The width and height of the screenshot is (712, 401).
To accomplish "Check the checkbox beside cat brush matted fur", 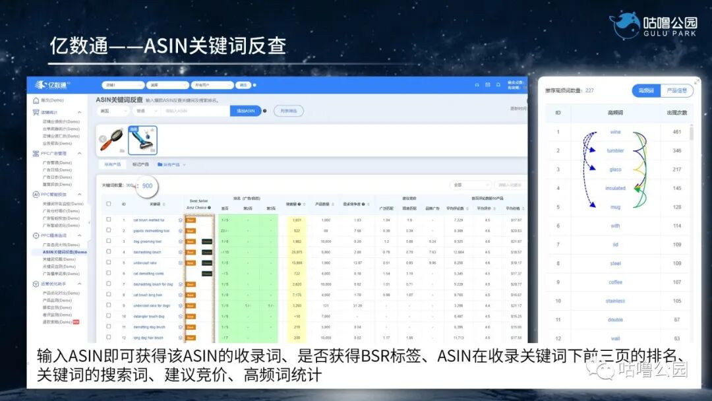I will 108,219.
